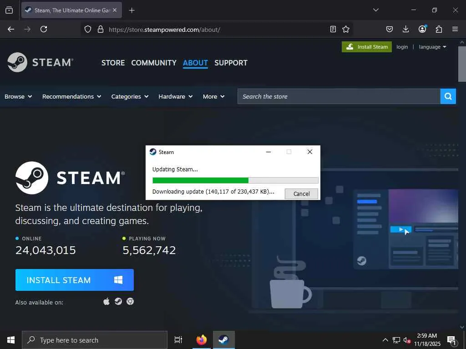Viewport: 466px width, 349px height.
Task: Expand the Categories dropdown
Action: [x=130, y=96]
